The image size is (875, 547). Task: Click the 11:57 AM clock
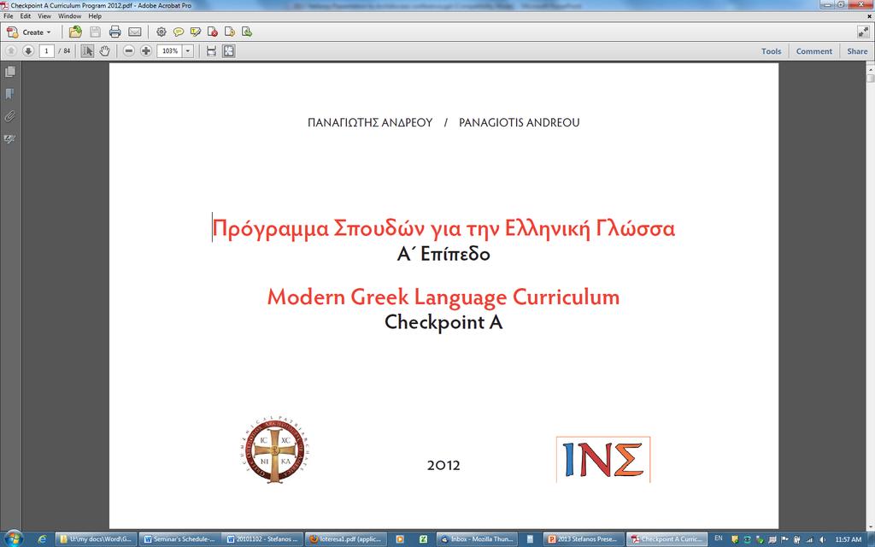849,539
